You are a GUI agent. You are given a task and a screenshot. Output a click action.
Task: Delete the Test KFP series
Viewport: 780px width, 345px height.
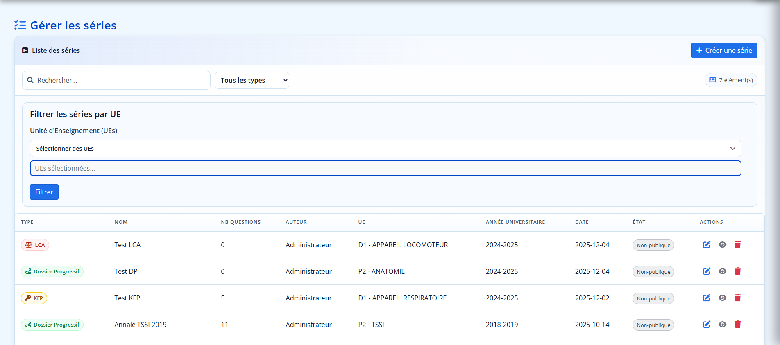(x=737, y=298)
